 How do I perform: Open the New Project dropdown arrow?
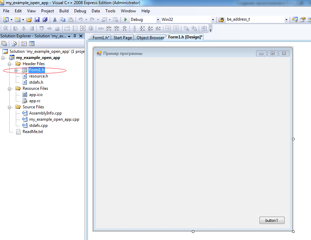(x=11, y=20)
